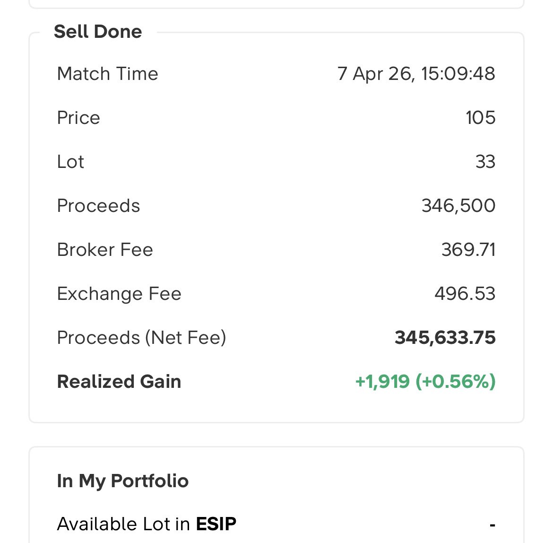Open the In My Portfolio section

click(123, 481)
